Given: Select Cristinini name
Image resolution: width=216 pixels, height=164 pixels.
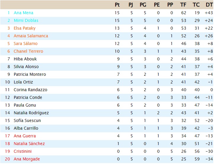Looking at the screenshot, I should click(x=23, y=152).
